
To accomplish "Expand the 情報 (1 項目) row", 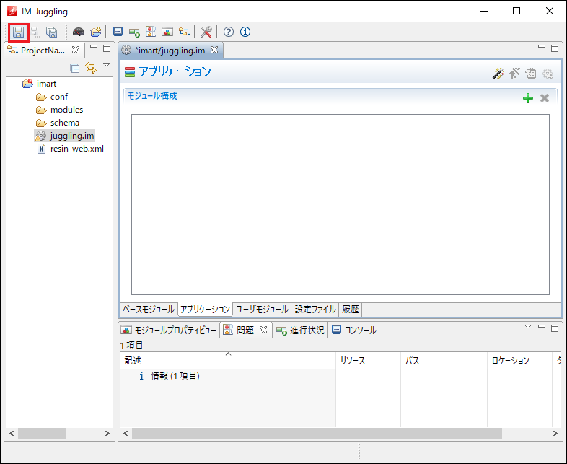I will 131,376.
